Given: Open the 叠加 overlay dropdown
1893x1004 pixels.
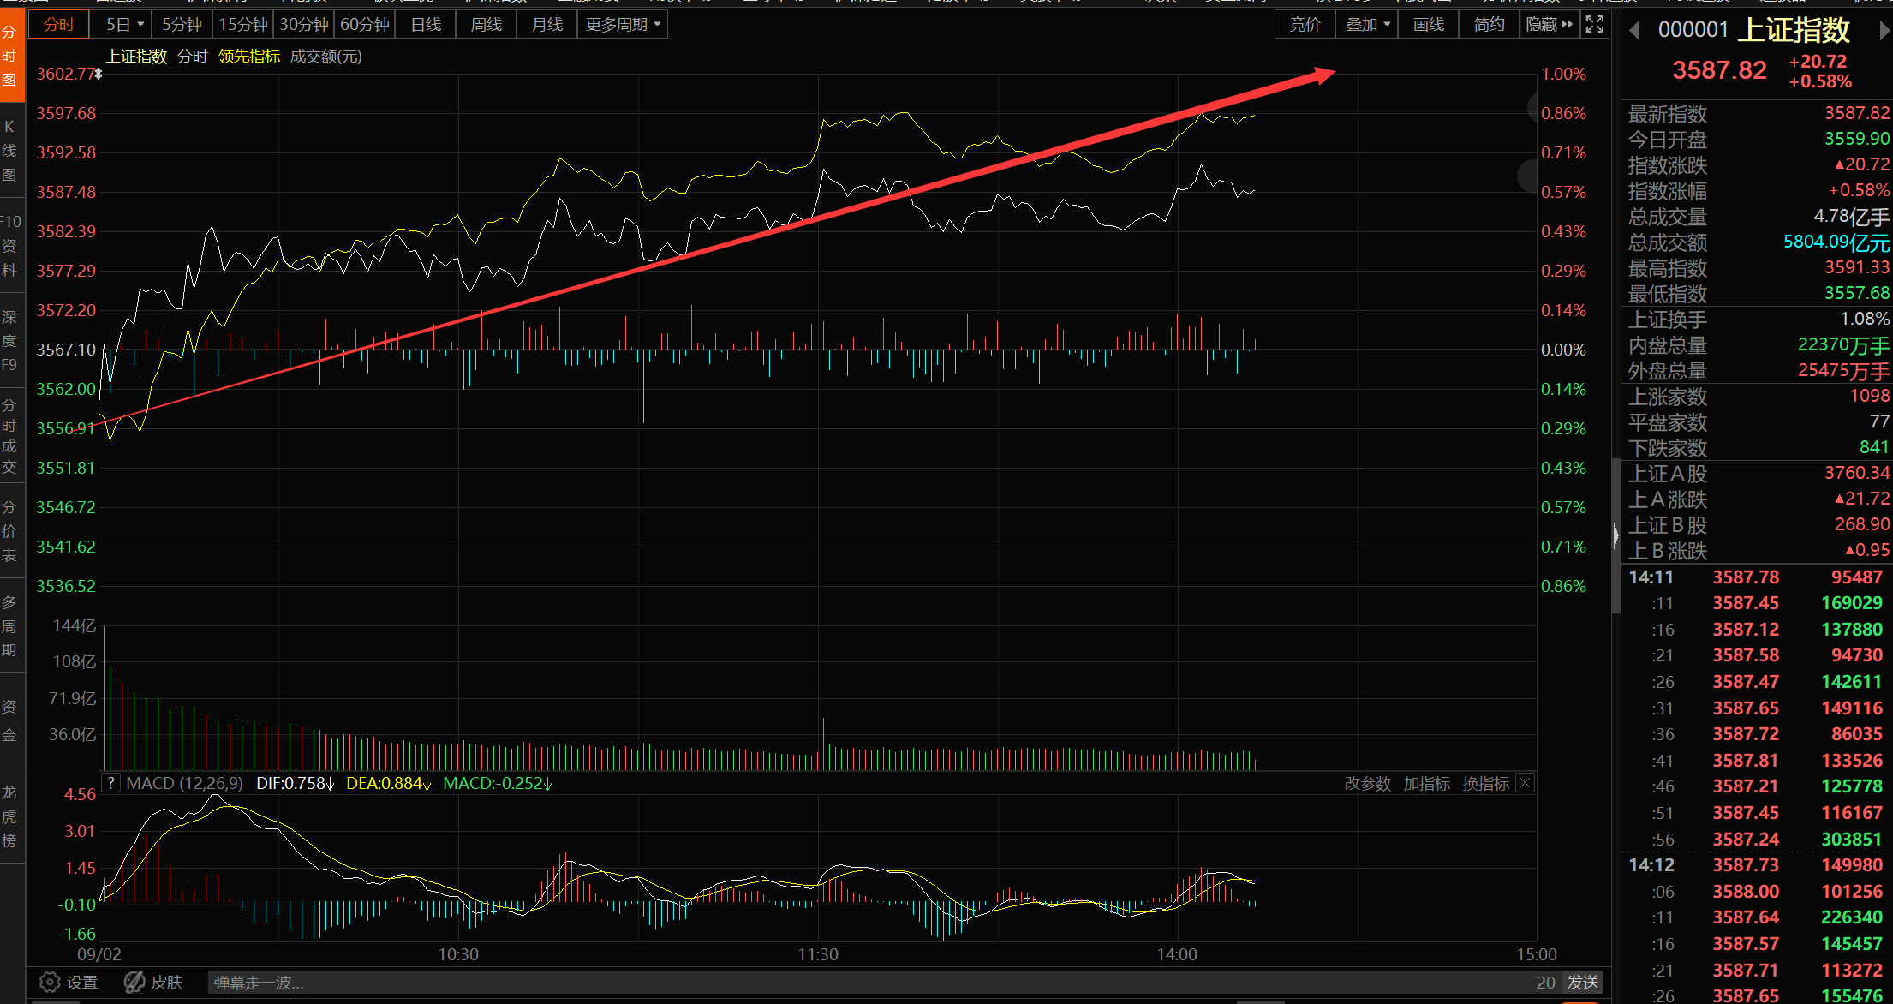Looking at the screenshot, I should [x=1367, y=24].
